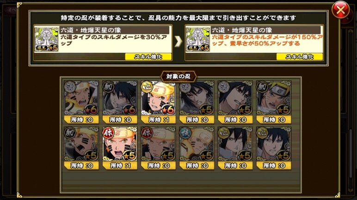The height and width of the screenshot is (200, 357).
Task: Select third bottom-row ★5 Naruto card, 体 badge
Action: pyautogui.click(x=158, y=148)
